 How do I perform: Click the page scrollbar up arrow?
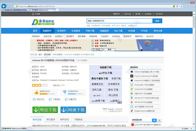194,14
